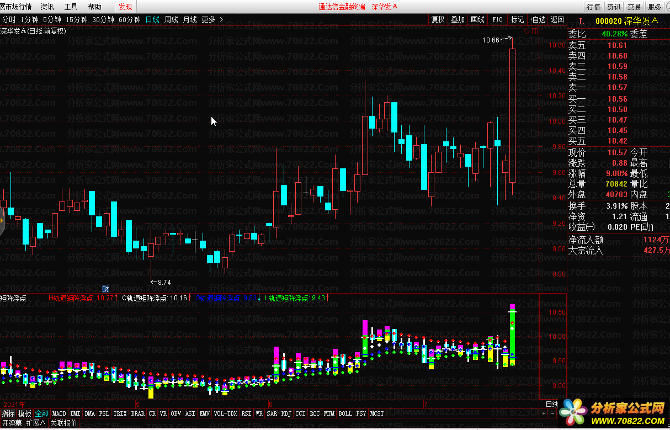Click the 叠加 overlay button
Image resolution: width=670 pixels, height=430 pixels.
point(458,20)
